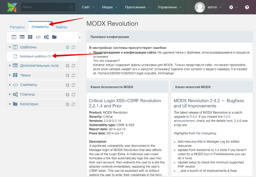Click the plus icon beside Чанки

68,75
